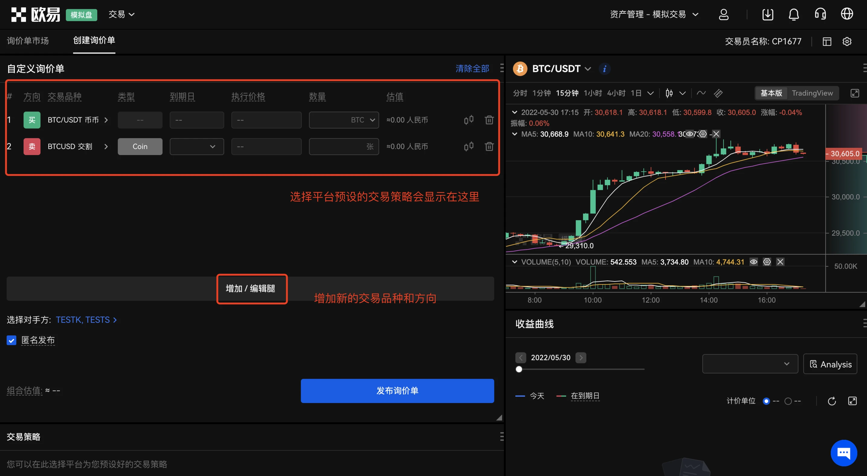Delete the BTC/USDT spot leg
The height and width of the screenshot is (476, 867).
coord(489,120)
